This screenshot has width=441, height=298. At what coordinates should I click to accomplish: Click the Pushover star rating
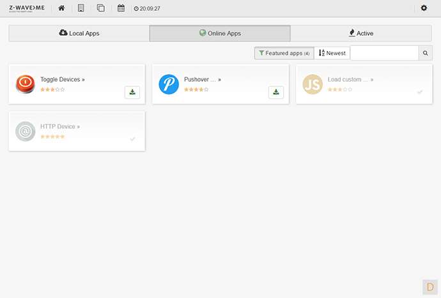[x=196, y=89]
